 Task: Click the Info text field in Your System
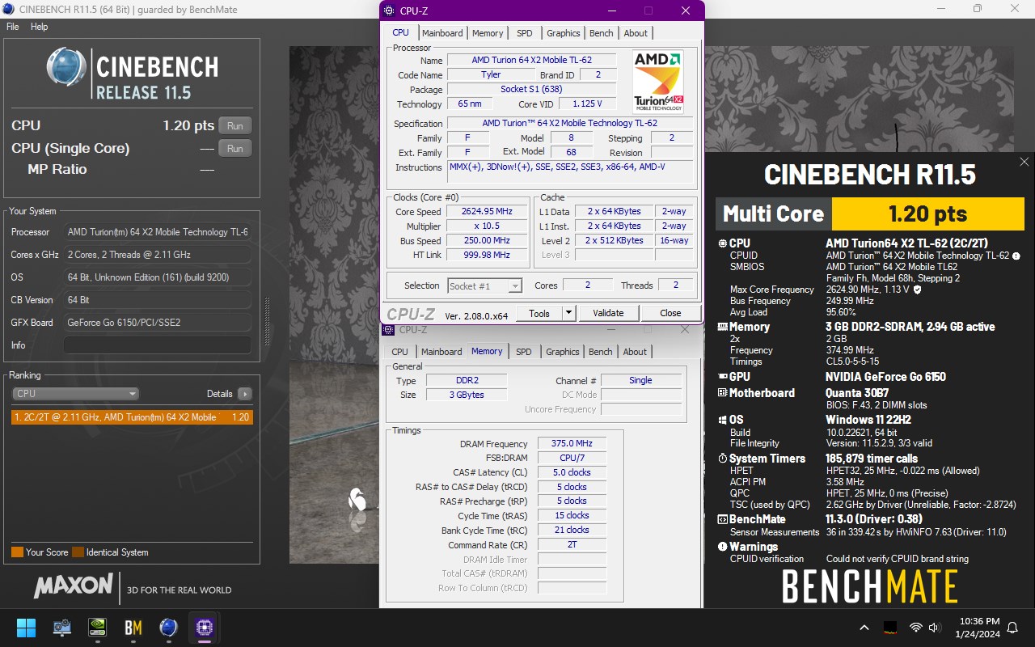pyautogui.click(x=158, y=345)
